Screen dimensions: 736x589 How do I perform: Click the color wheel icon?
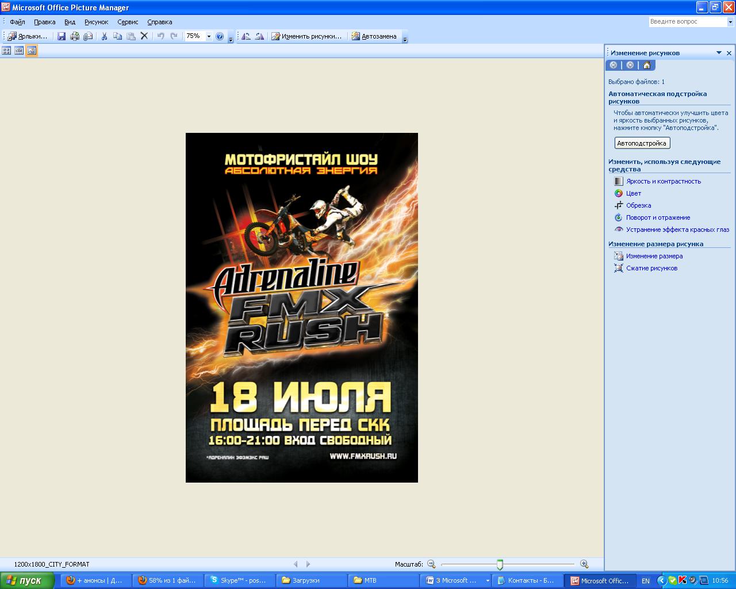click(619, 193)
